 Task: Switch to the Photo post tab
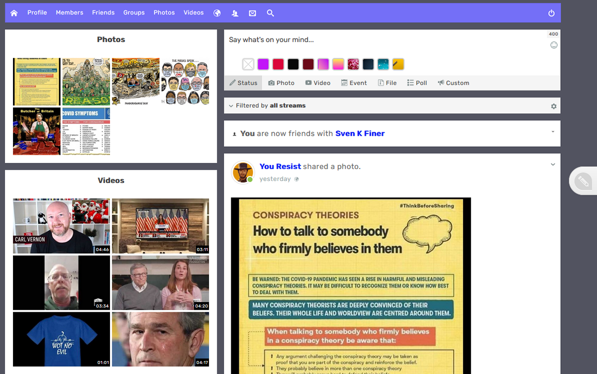click(282, 83)
